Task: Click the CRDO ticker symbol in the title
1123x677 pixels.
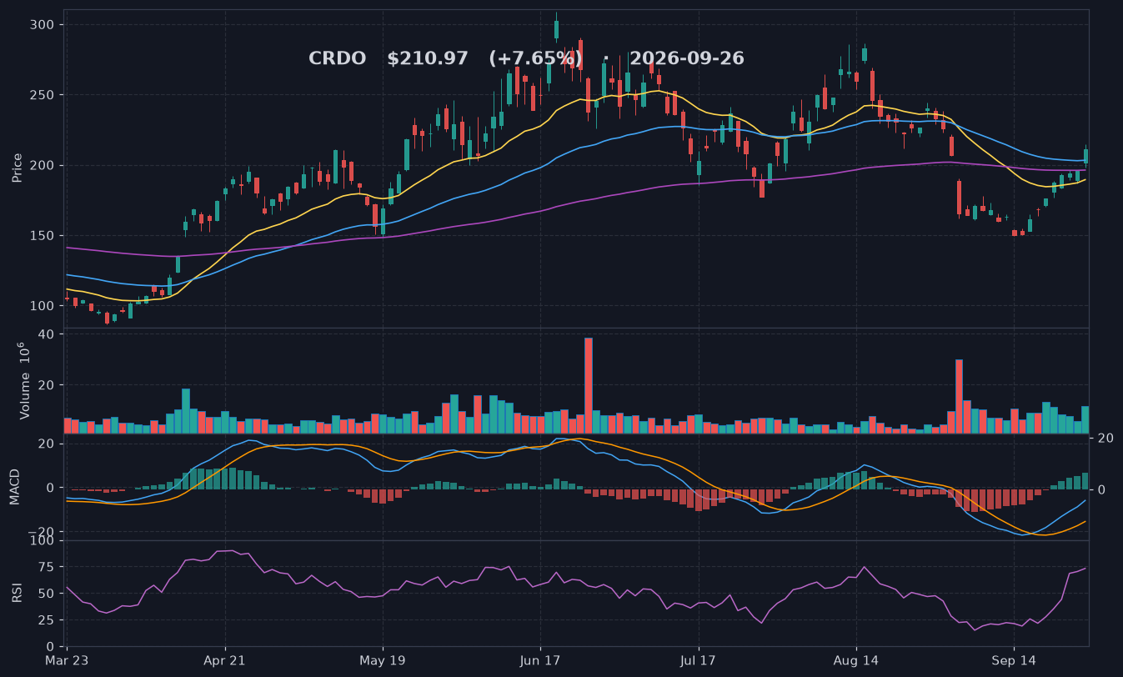Action: [x=337, y=59]
